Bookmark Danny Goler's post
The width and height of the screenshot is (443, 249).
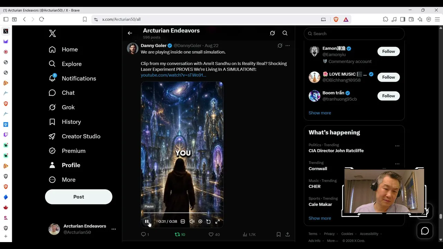point(278,234)
